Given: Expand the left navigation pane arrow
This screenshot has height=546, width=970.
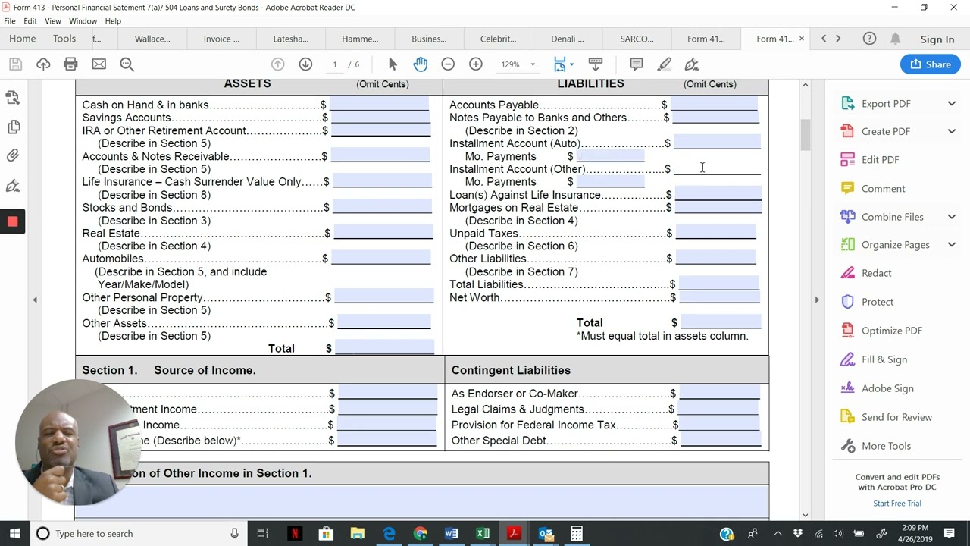Looking at the screenshot, I should [x=34, y=300].
